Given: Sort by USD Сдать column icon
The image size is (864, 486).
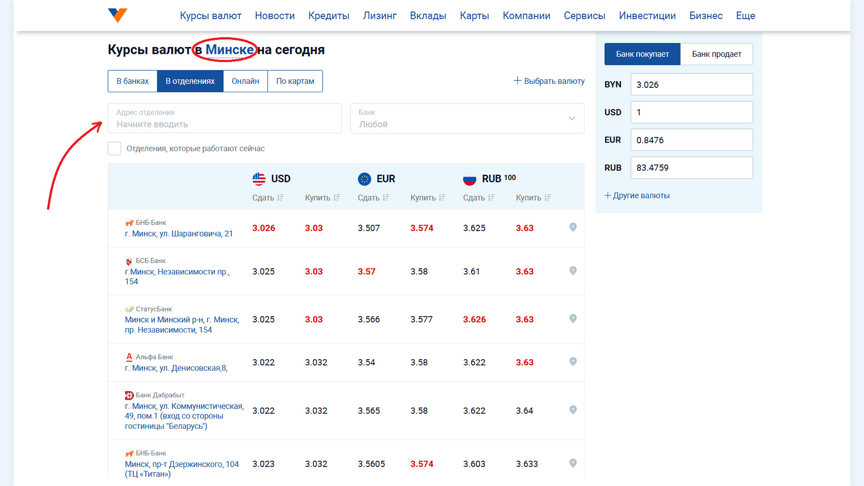Looking at the screenshot, I should tap(280, 198).
